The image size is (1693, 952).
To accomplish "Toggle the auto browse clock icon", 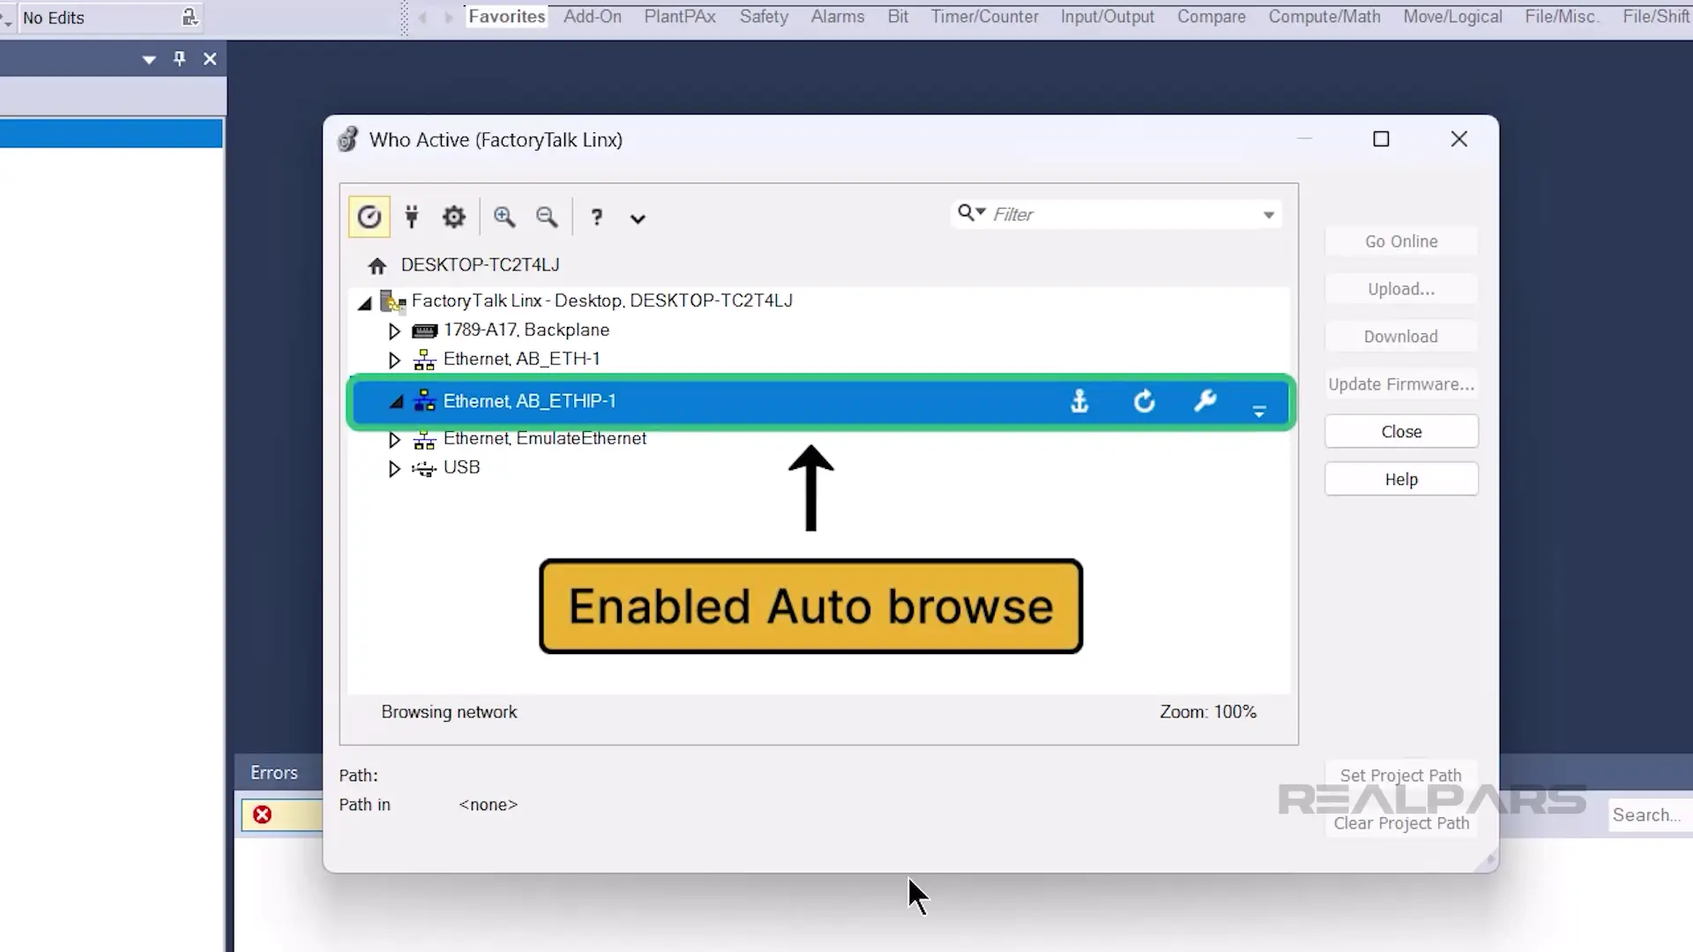I will tap(369, 217).
